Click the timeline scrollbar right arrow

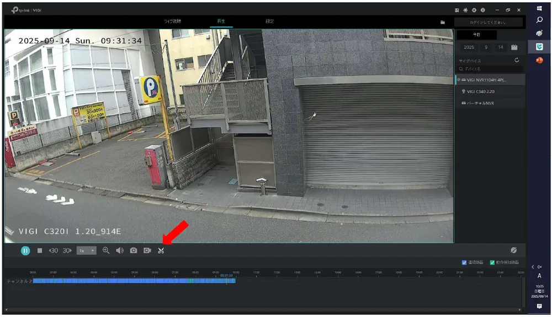click(519, 310)
